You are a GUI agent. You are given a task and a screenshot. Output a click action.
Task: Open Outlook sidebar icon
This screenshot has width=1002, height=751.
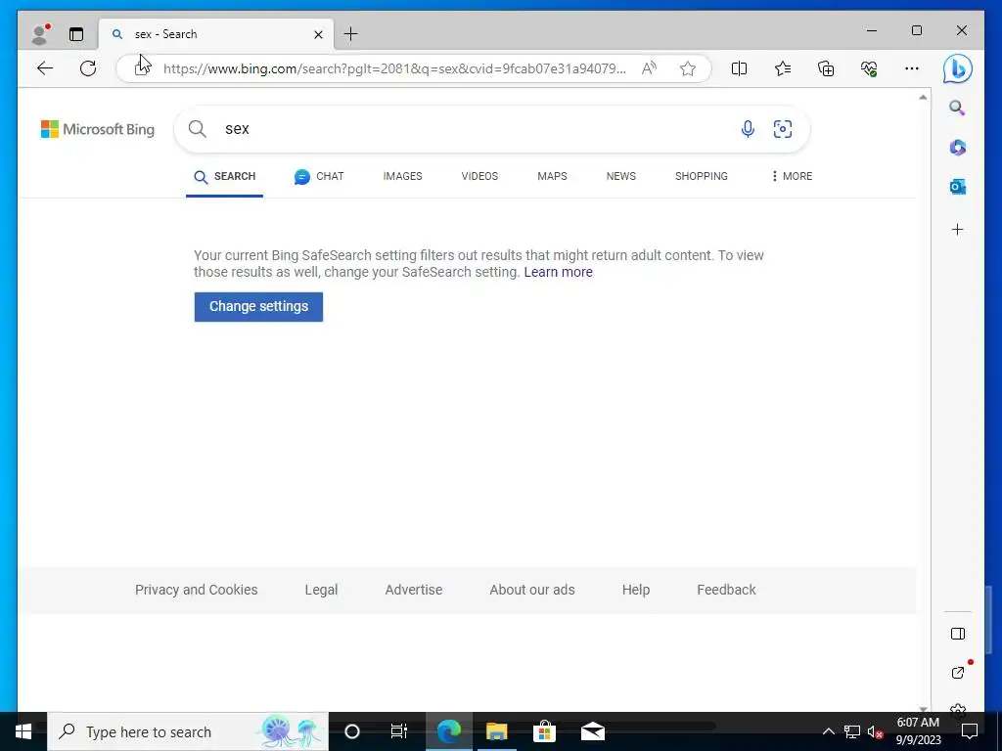click(957, 187)
